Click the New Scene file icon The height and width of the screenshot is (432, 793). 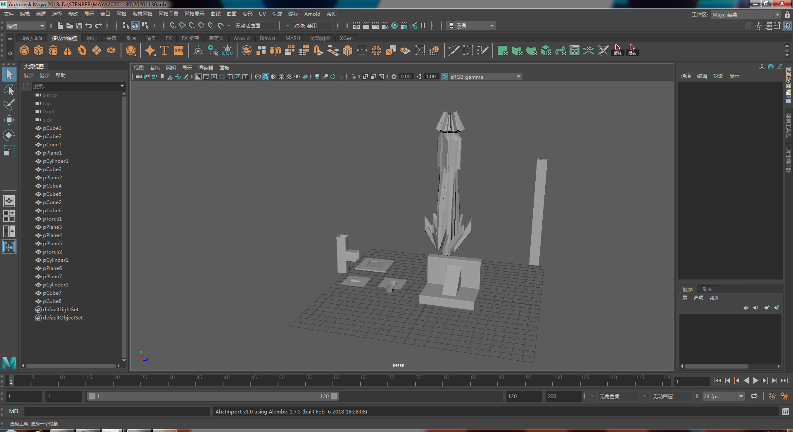click(x=60, y=26)
